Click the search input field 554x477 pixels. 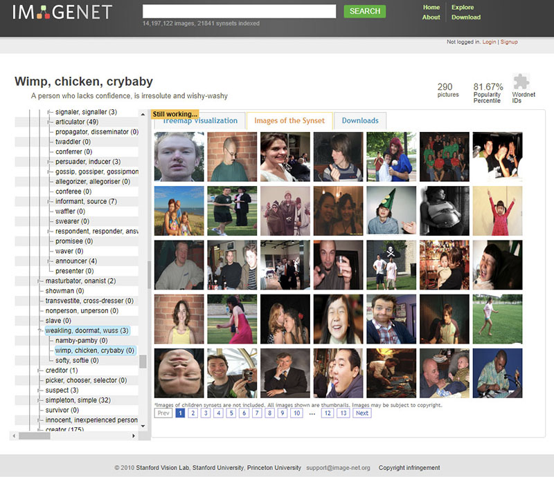(x=239, y=11)
